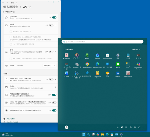
Task: Click the power button in Start menu
Action: point(139,127)
